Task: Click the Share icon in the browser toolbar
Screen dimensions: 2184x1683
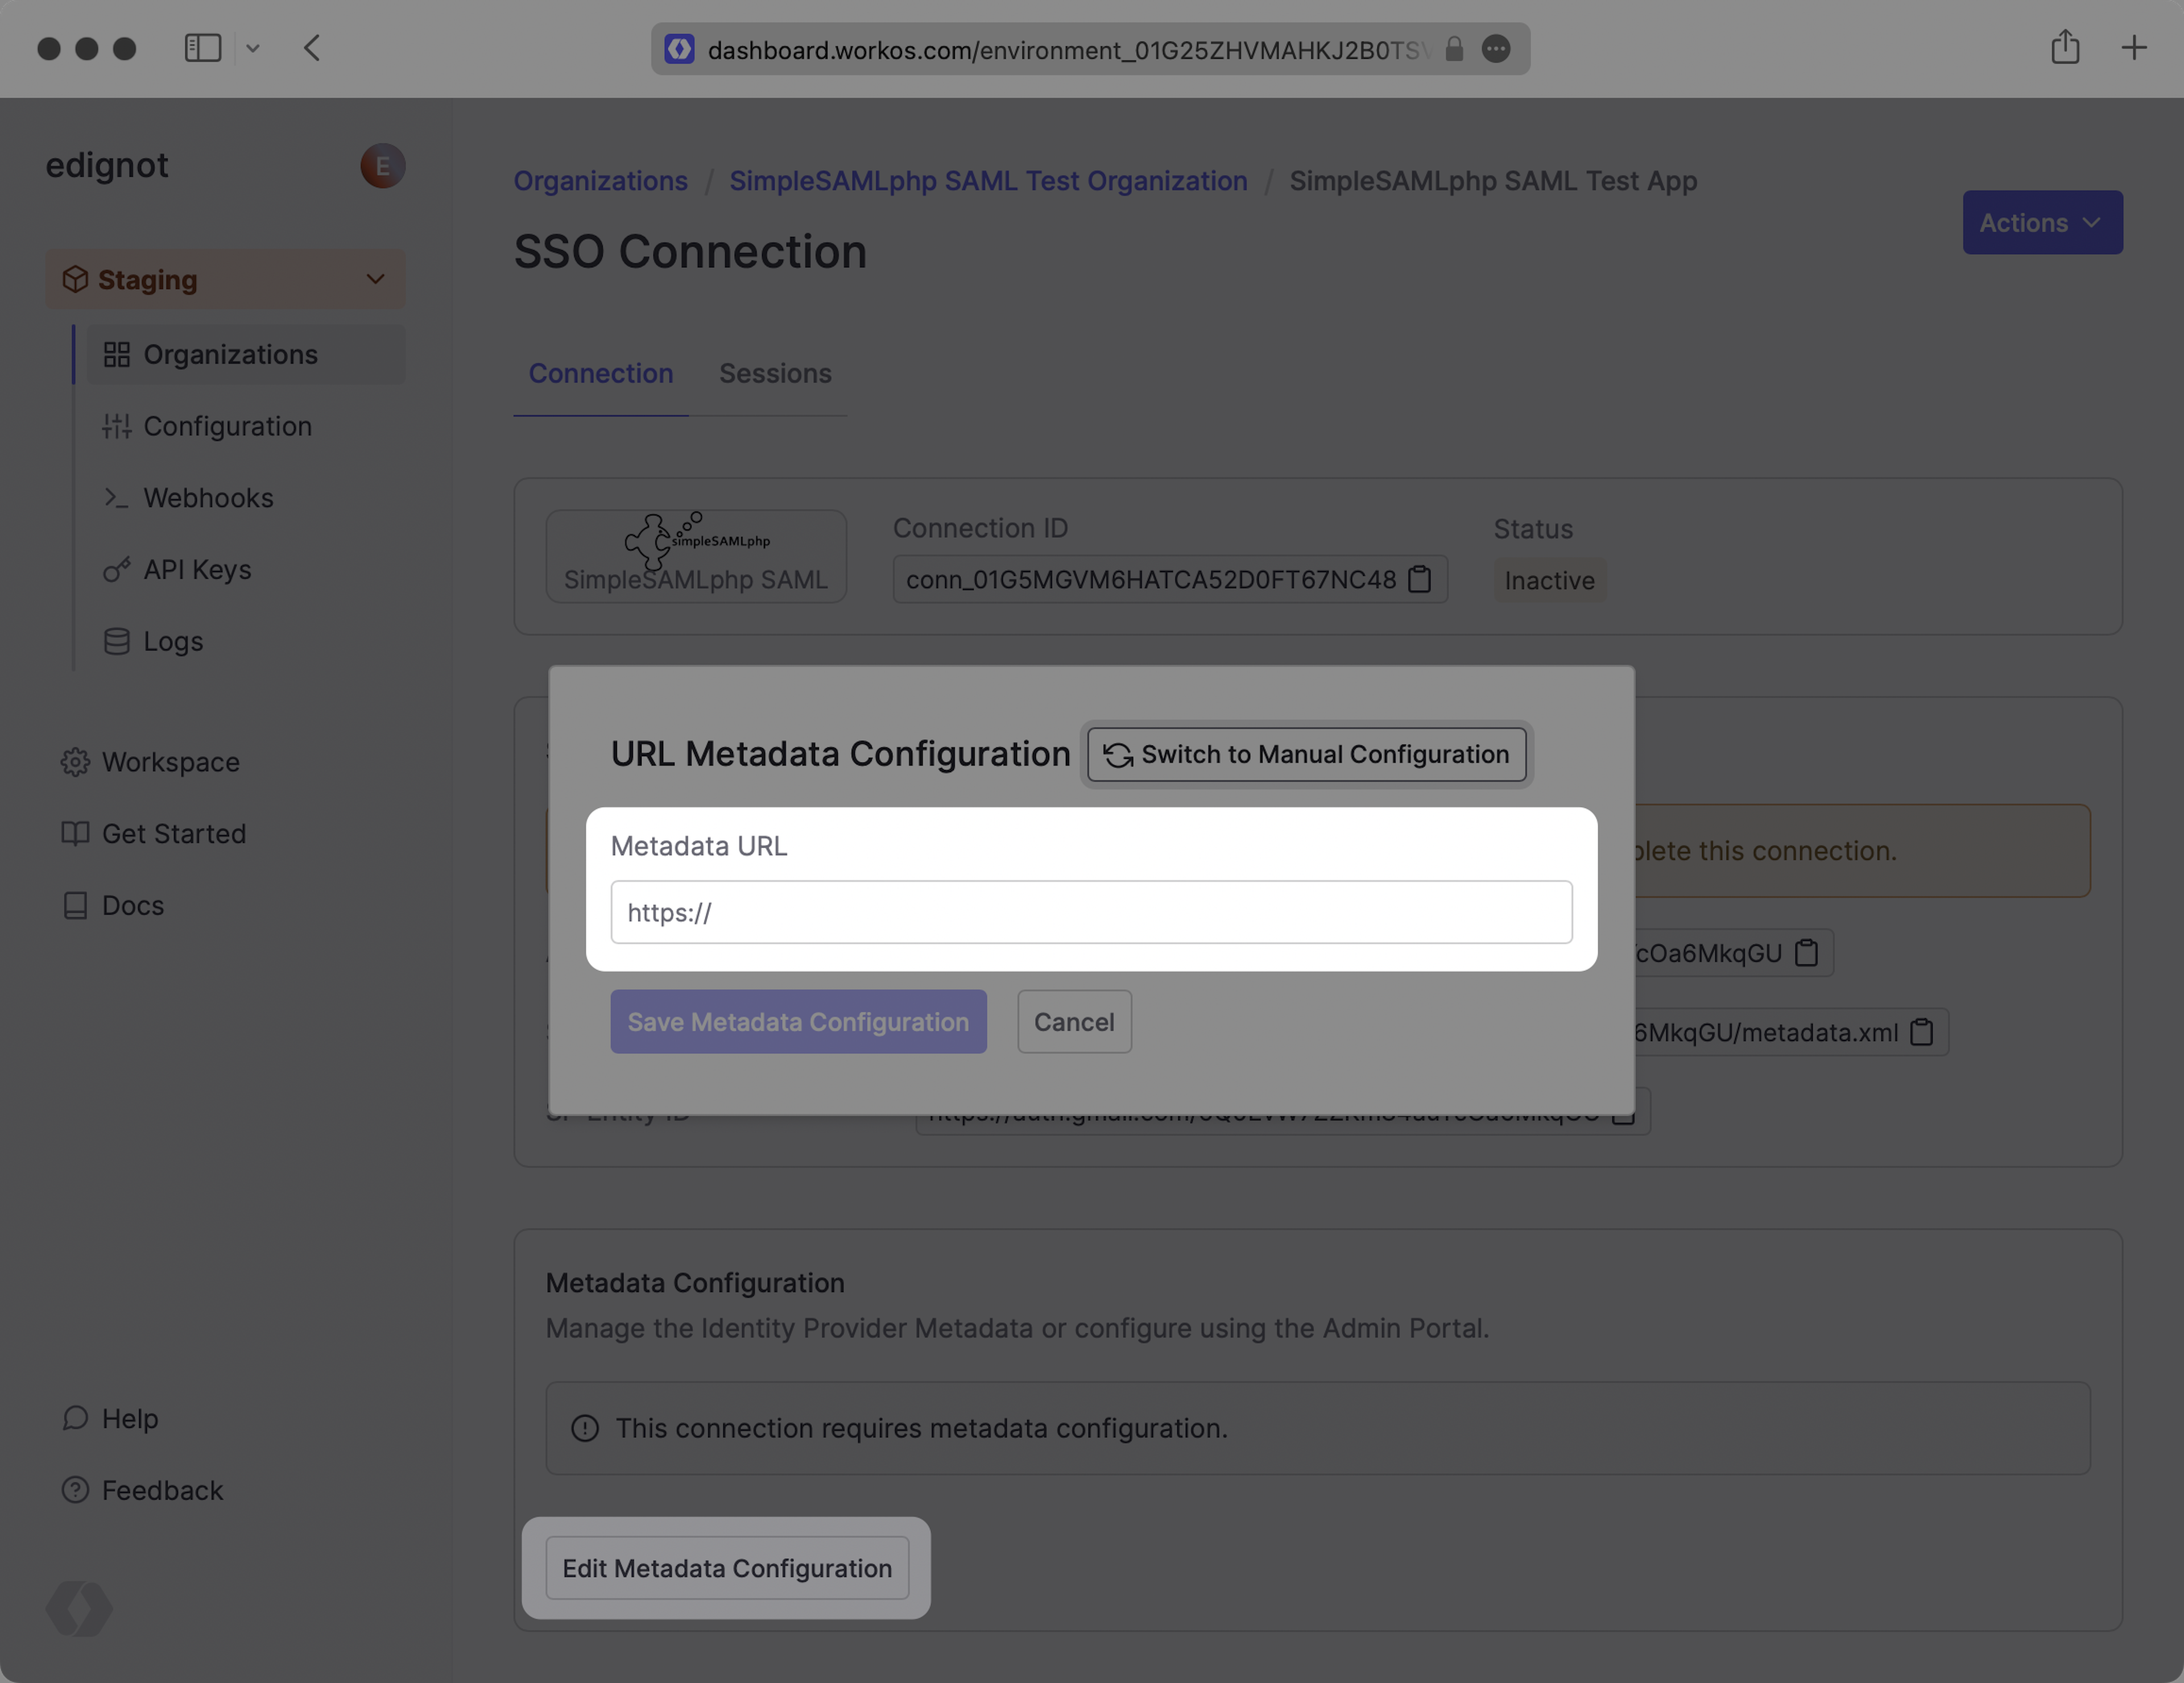Action: pyautogui.click(x=2065, y=48)
